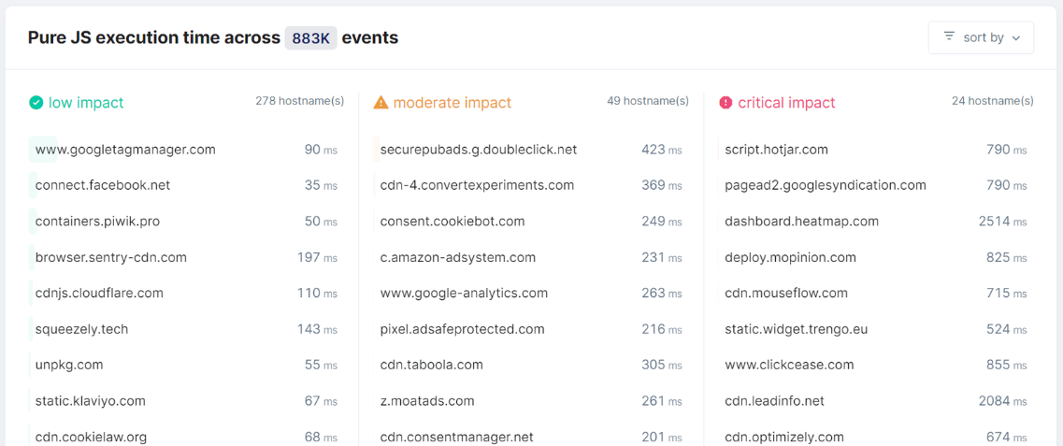Select cdn.taboola.com in moderate list
1063x446 pixels.
click(x=431, y=365)
